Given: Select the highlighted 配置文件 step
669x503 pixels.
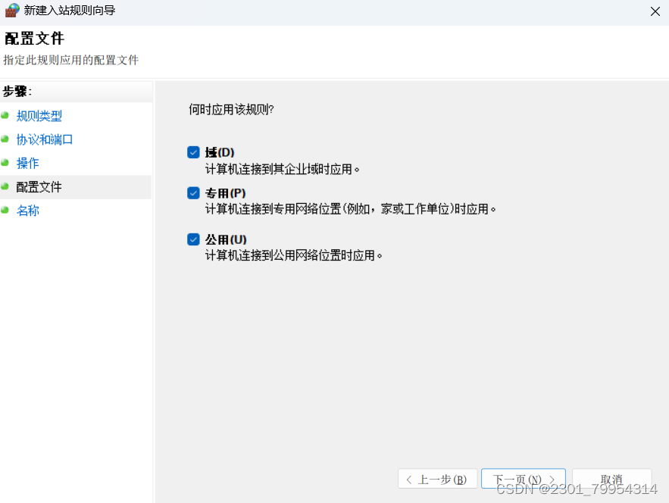Looking at the screenshot, I should click(x=39, y=186).
